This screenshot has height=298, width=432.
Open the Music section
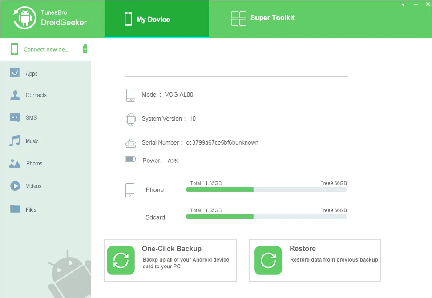[15, 141]
